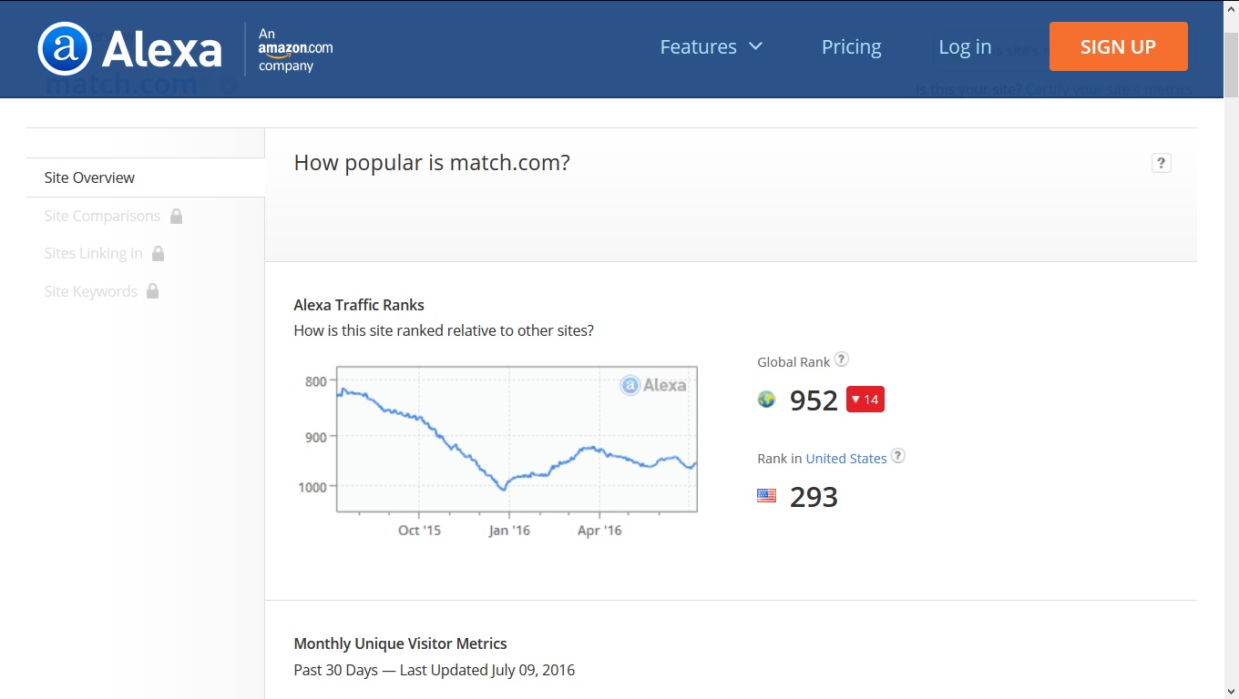Click the Alexa traffic rank chart
This screenshot has width=1239, height=699.
click(516, 439)
